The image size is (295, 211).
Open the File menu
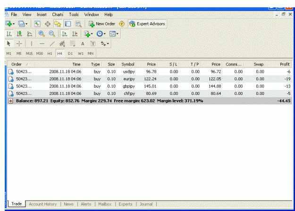tap(14, 15)
